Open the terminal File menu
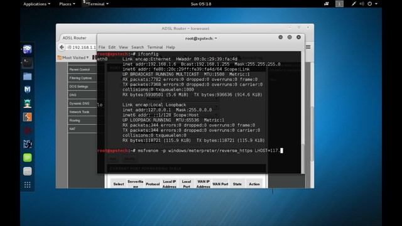402x226 pixels. click(102, 47)
